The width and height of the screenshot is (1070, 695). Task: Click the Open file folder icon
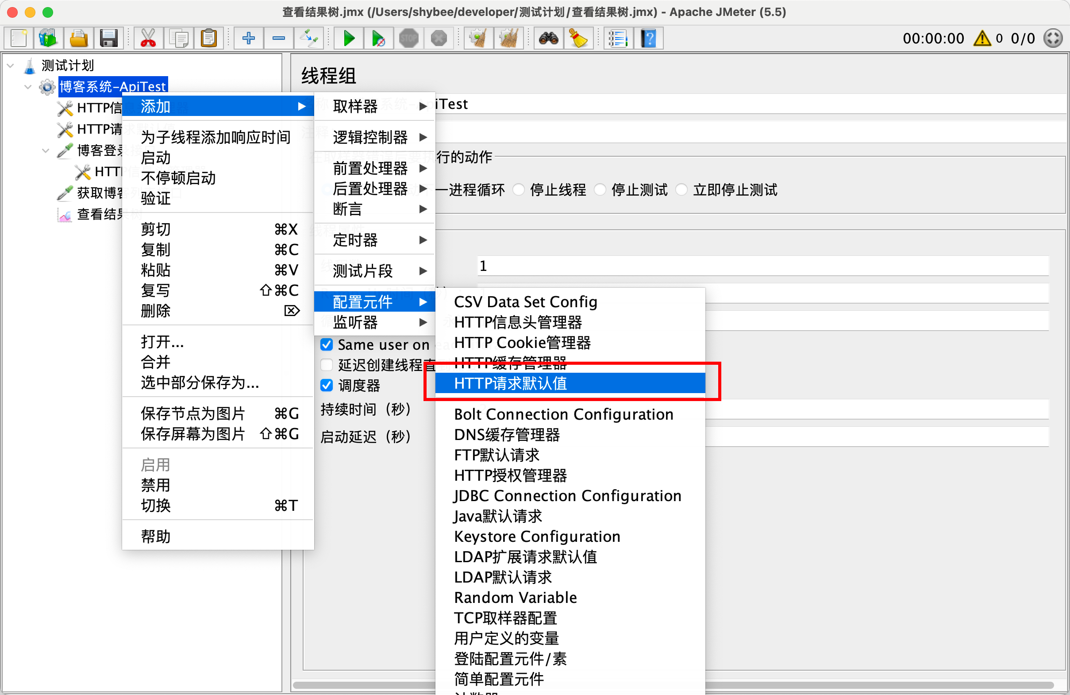click(x=78, y=39)
